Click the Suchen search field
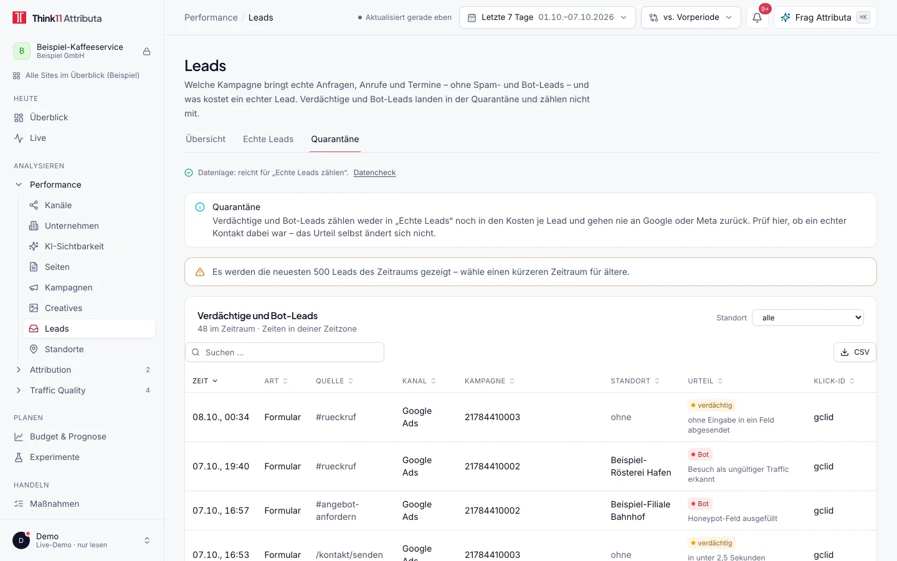 (285, 352)
